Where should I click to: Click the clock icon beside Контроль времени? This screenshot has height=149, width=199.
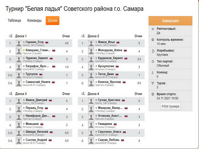(153, 40)
